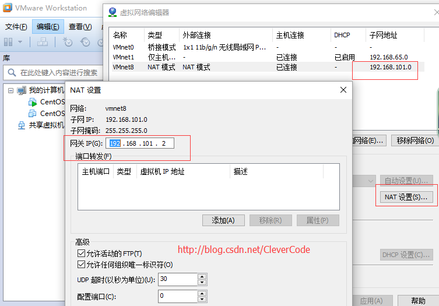Increase UDP timeout with the up arrow

pyautogui.click(x=202, y=276)
